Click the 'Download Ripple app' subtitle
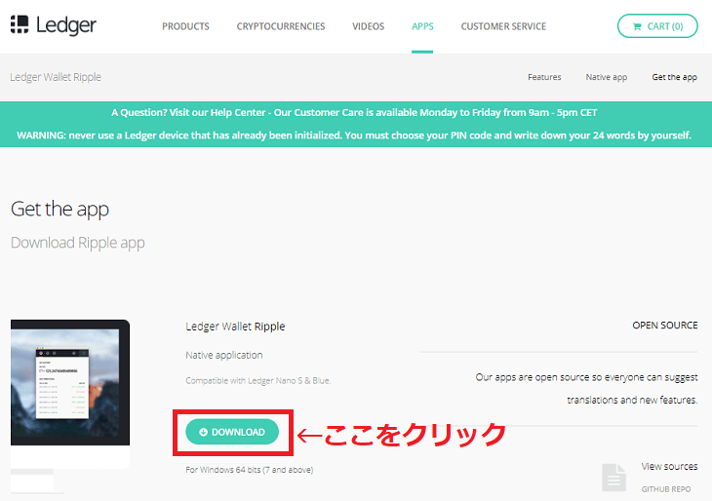 tap(78, 243)
